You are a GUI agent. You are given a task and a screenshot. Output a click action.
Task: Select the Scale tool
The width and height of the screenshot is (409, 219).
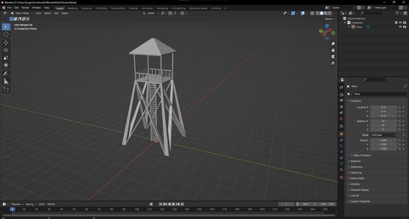click(6, 58)
